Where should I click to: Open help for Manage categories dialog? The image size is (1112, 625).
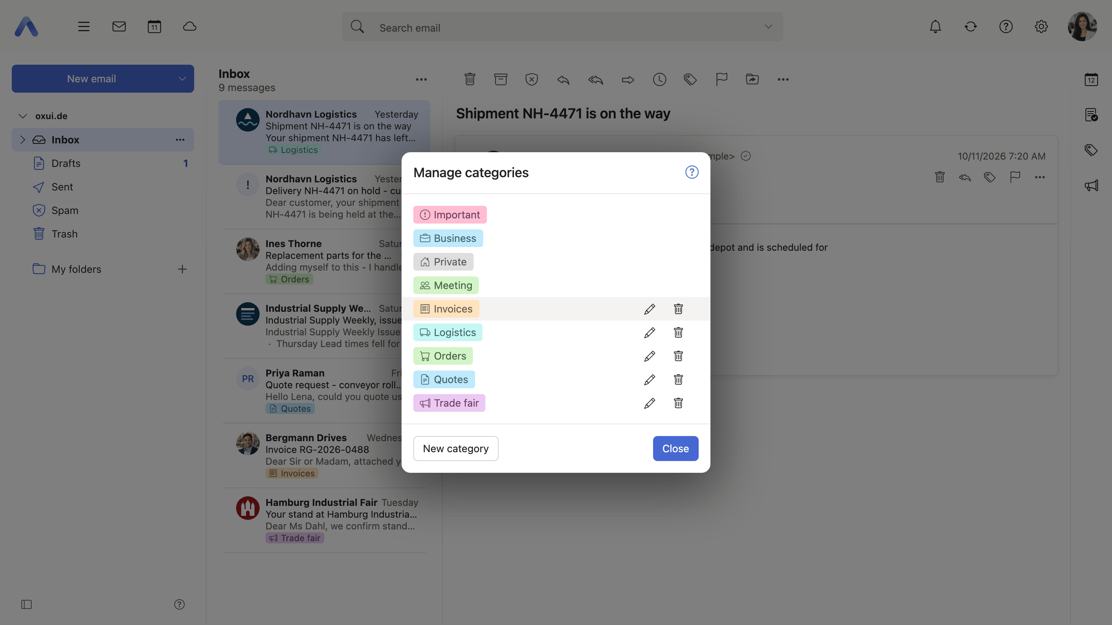(x=692, y=172)
